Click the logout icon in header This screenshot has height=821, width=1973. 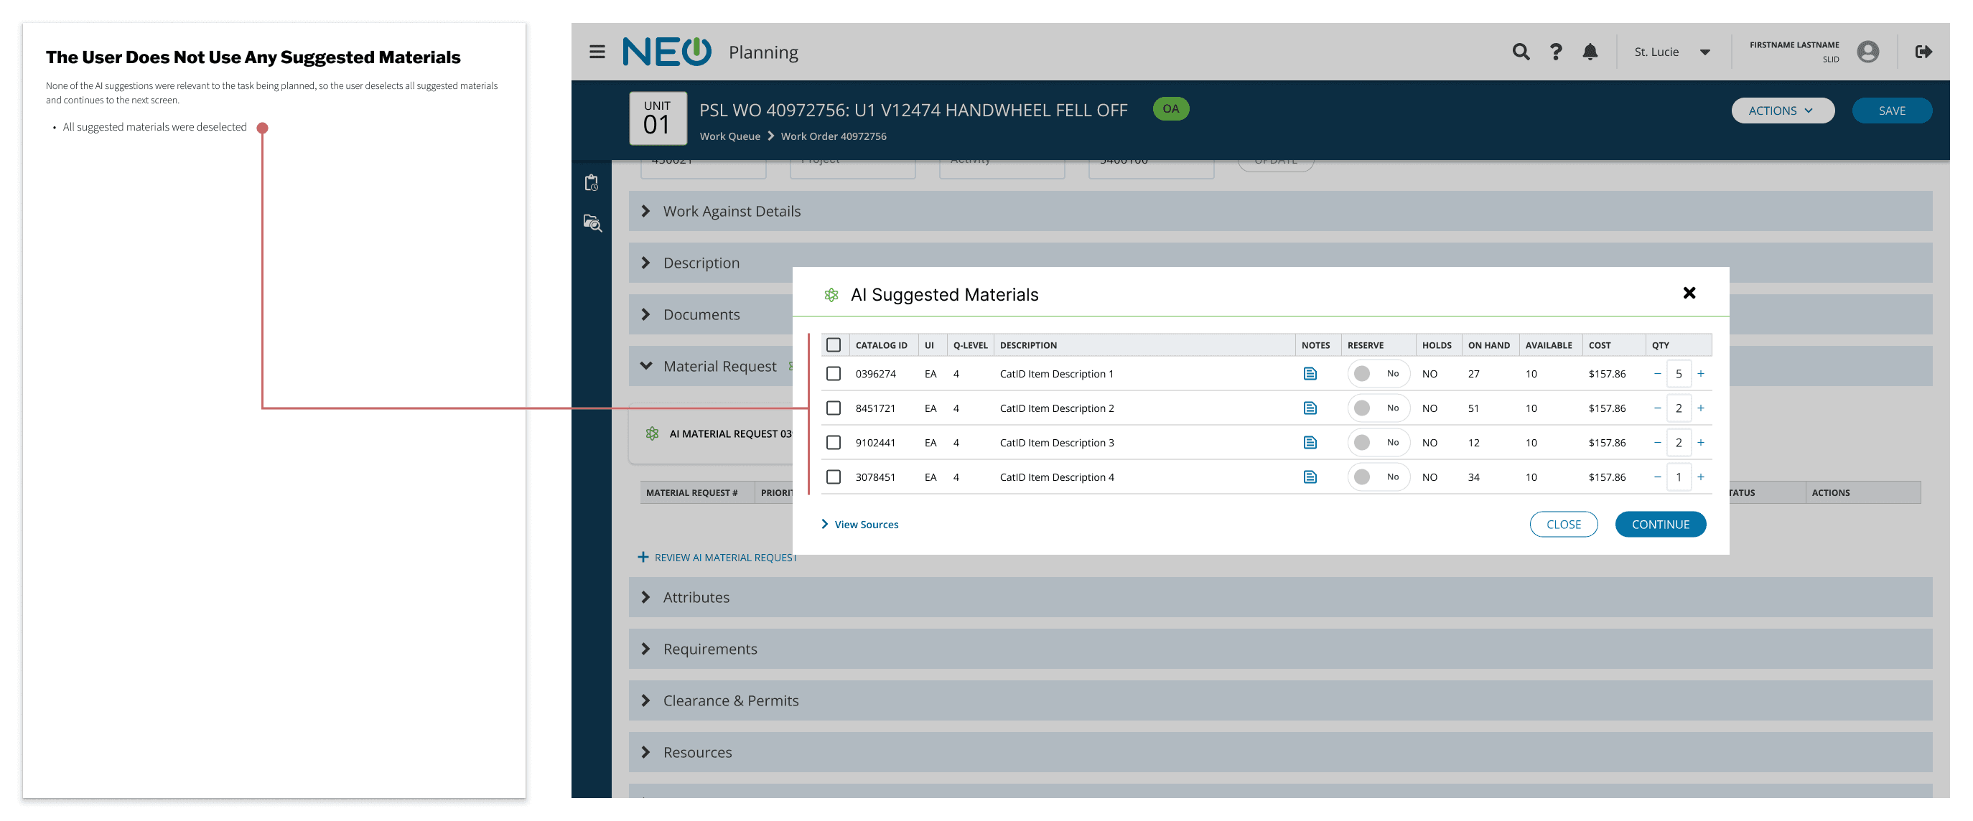1923,52
